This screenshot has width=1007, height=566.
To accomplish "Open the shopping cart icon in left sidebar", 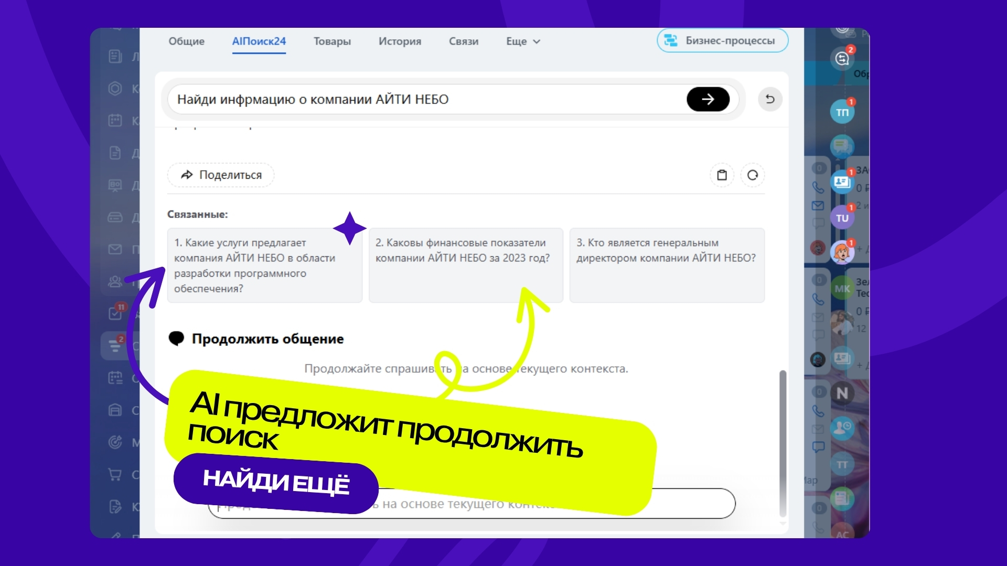I will tap(115, 475).
